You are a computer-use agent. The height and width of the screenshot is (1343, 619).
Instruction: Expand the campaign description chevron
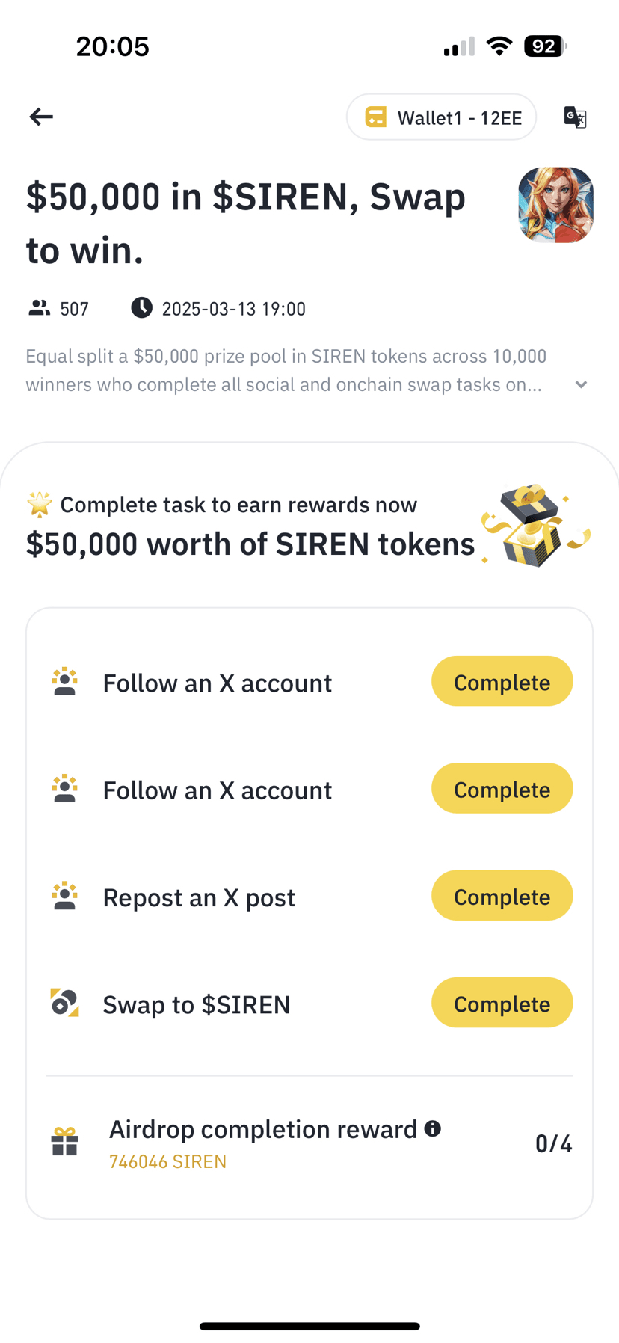click(x=581, y=384)
